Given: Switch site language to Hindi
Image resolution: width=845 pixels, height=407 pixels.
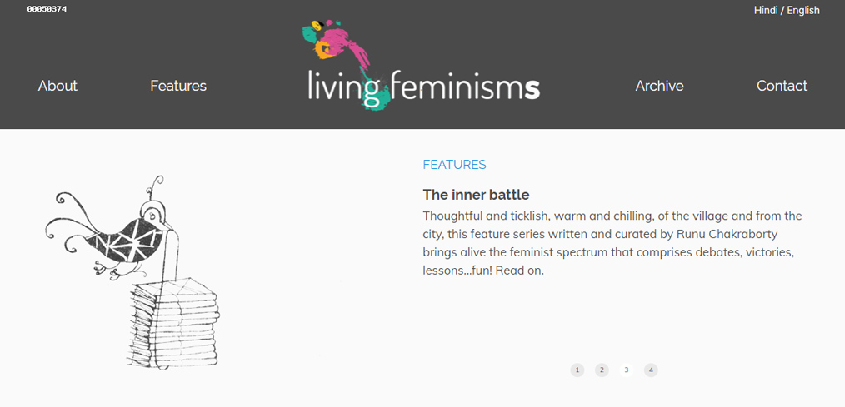Looking at the screenshot, I should (765, 11).
